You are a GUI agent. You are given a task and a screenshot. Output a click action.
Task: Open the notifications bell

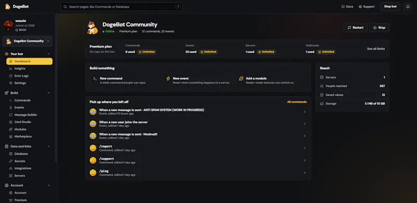pyautogui.click(x=408, y=7)
